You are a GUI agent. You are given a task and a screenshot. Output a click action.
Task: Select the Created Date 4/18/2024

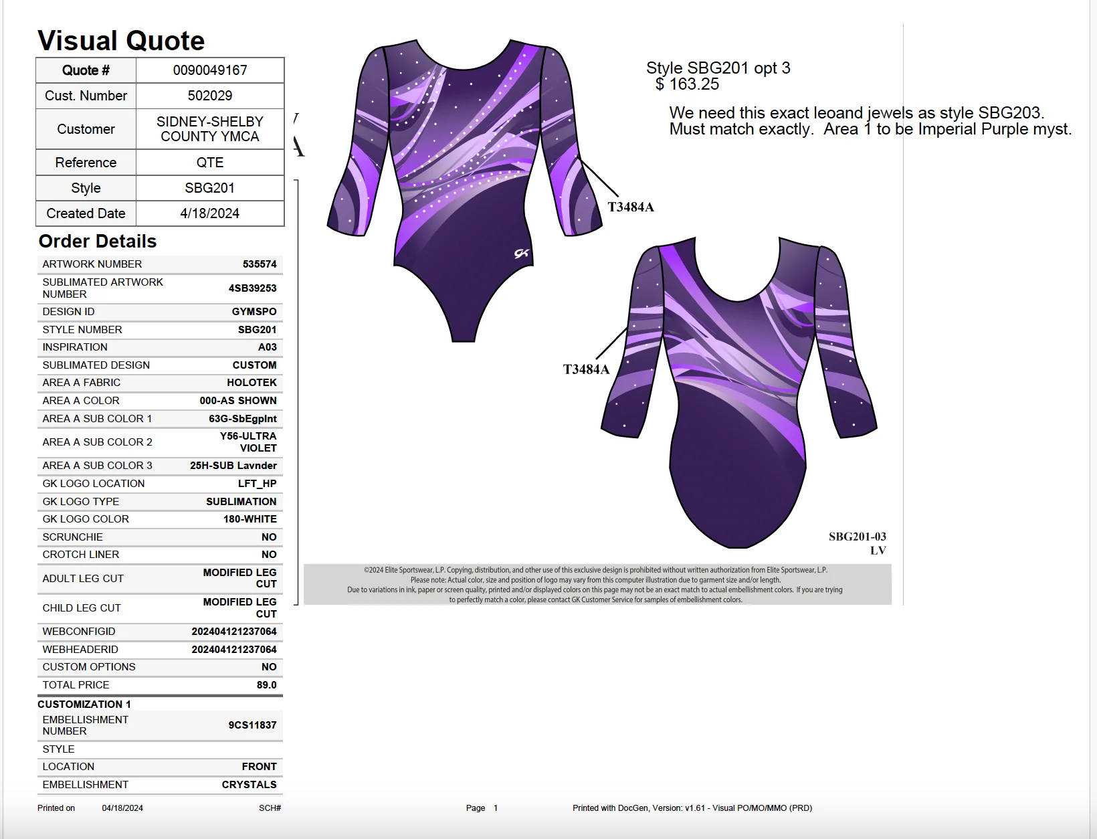pos(210,213)
